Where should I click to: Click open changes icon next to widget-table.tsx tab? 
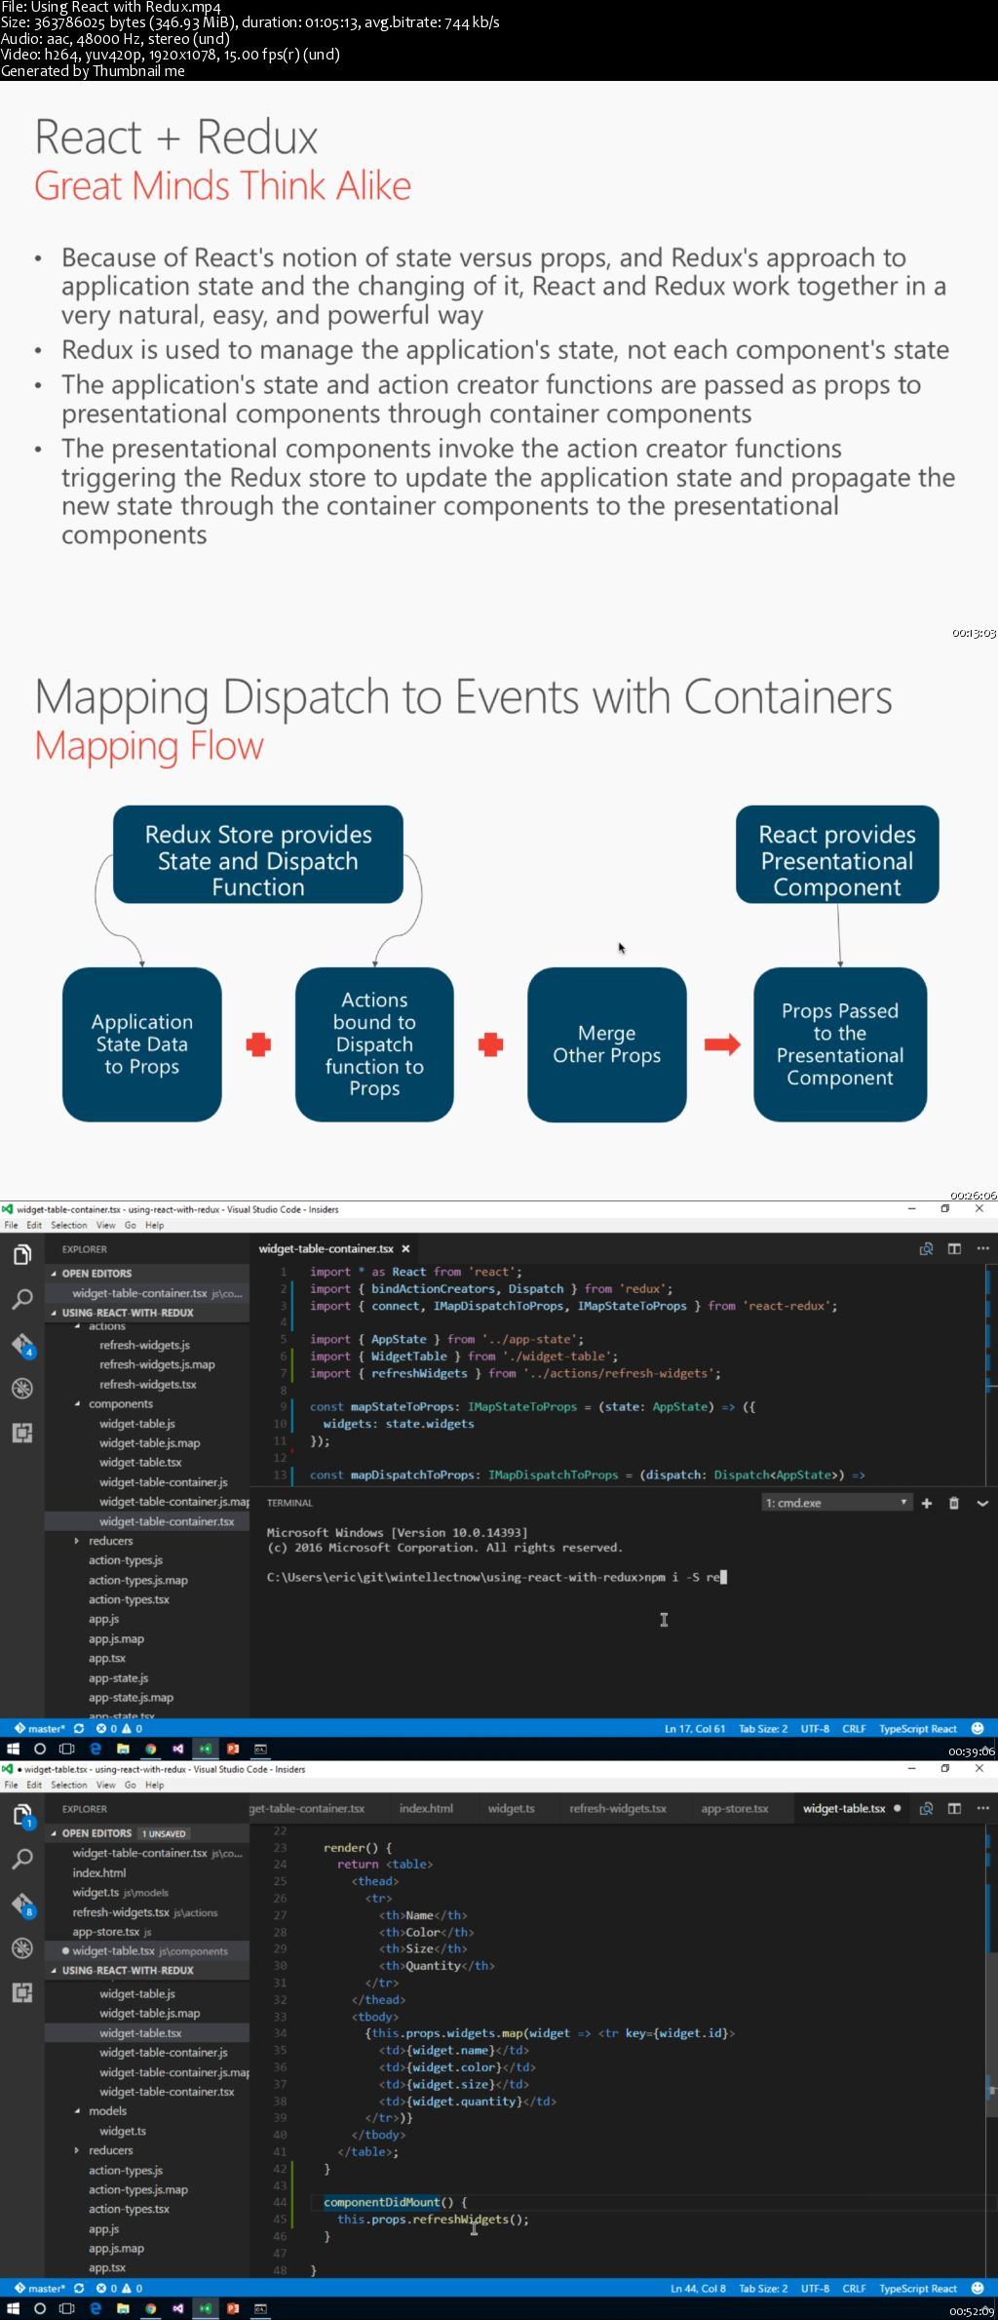[927, 1808]
